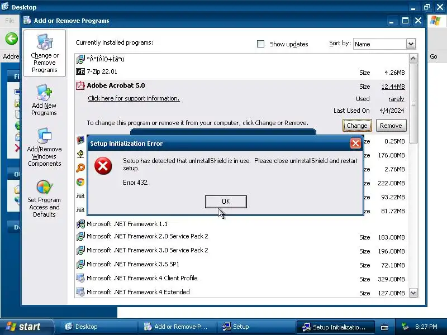
Task: Select Microsoft .NET Framework 1.1 icon
Action: 80,224
